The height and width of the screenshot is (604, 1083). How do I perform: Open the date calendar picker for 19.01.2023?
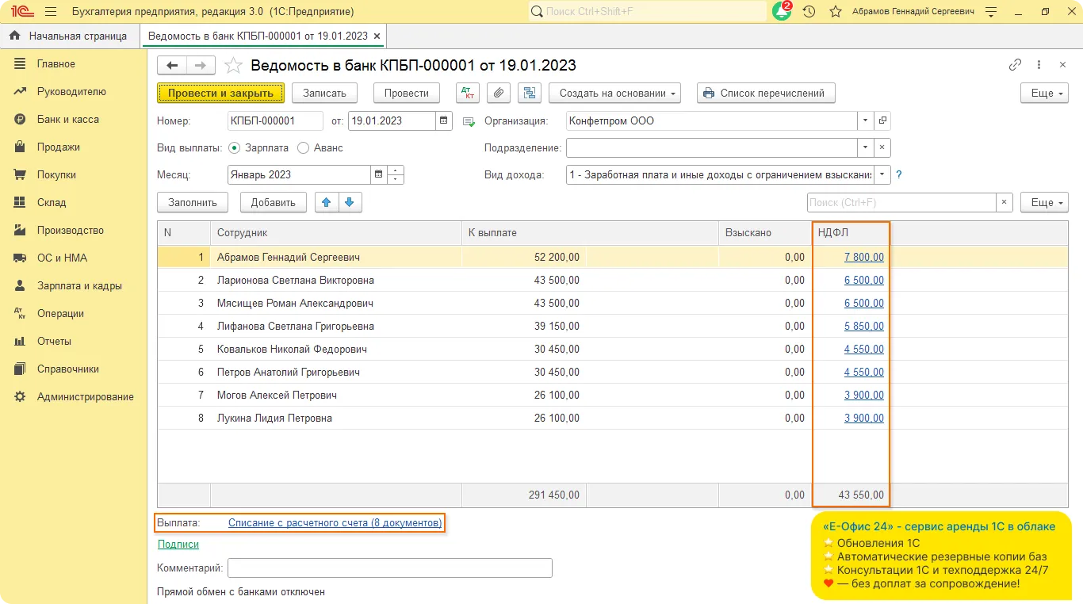[445, 121]
